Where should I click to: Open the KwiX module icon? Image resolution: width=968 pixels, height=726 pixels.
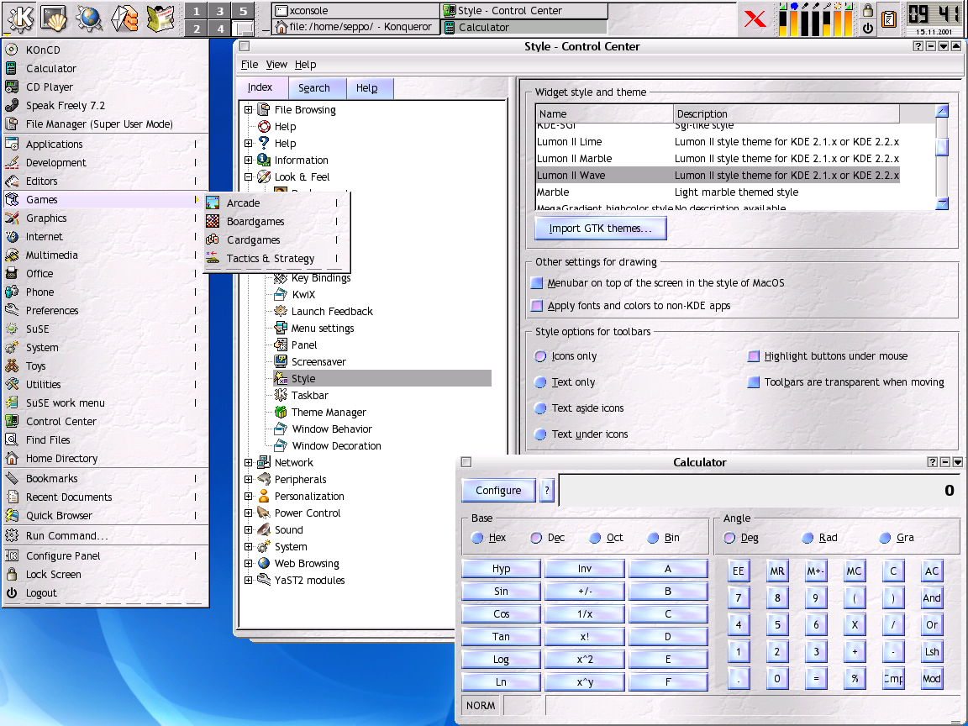281,294
